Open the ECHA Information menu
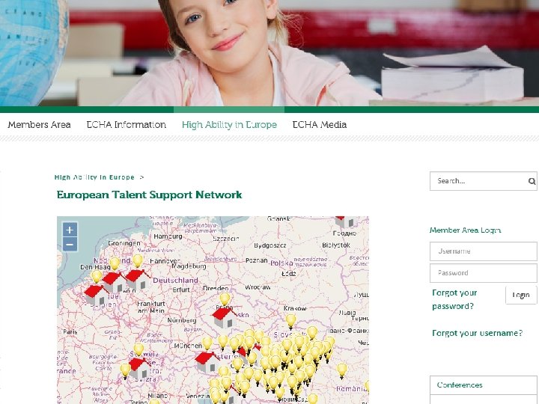Screen dimensions: 539x404 pos(127,125)
